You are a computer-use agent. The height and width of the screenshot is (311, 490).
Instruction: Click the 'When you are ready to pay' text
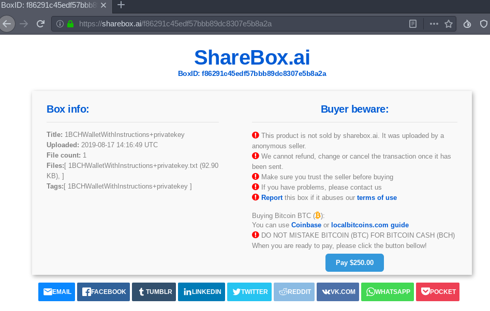(x=339, y=246)
